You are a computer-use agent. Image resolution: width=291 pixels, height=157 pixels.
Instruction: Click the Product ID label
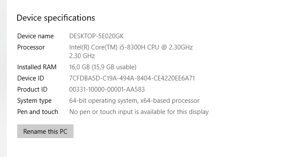[x=32, y=89]
